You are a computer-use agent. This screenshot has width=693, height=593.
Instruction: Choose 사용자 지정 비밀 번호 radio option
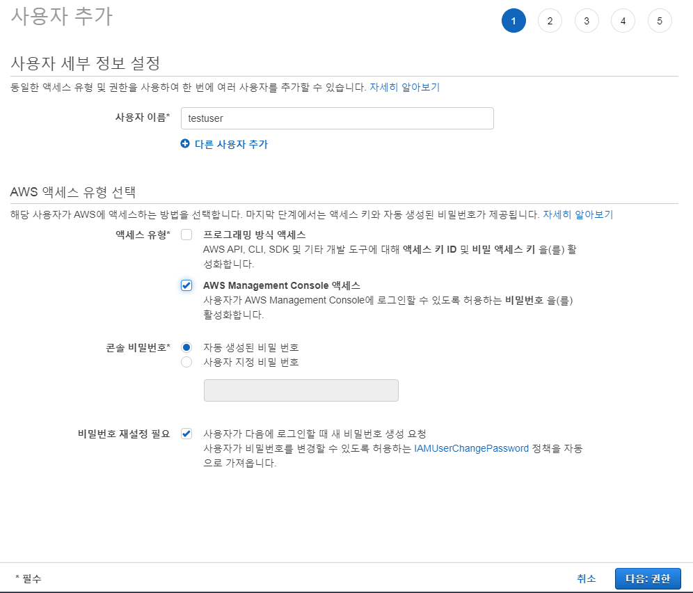click(x=186, y=362)
